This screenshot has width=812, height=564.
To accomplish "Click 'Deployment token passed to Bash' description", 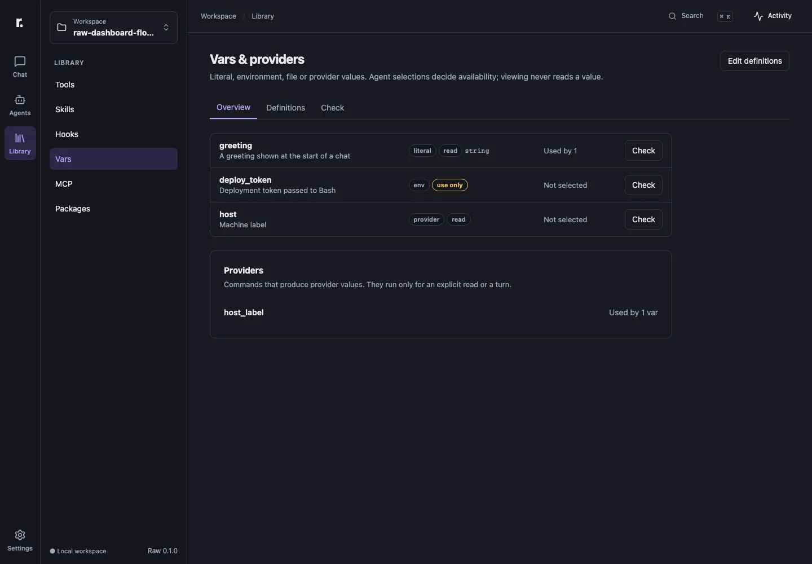I will tap(277, 190).
